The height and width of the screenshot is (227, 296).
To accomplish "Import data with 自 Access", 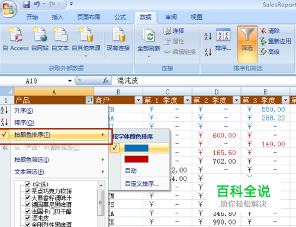I will point(16,39).
